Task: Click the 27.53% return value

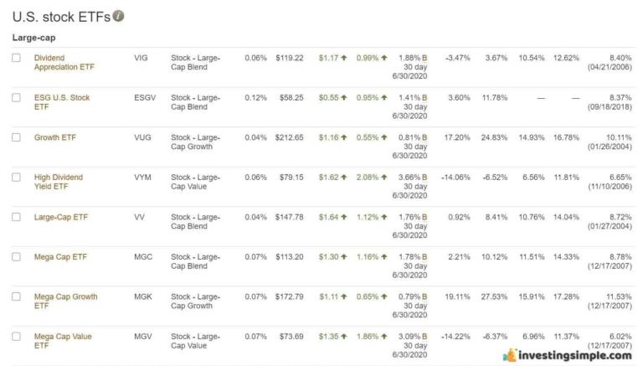Action: (494, 296)
